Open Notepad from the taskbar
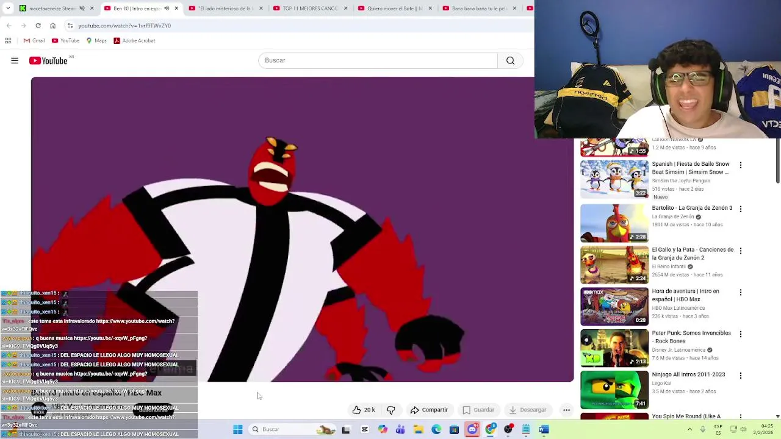 525,429
